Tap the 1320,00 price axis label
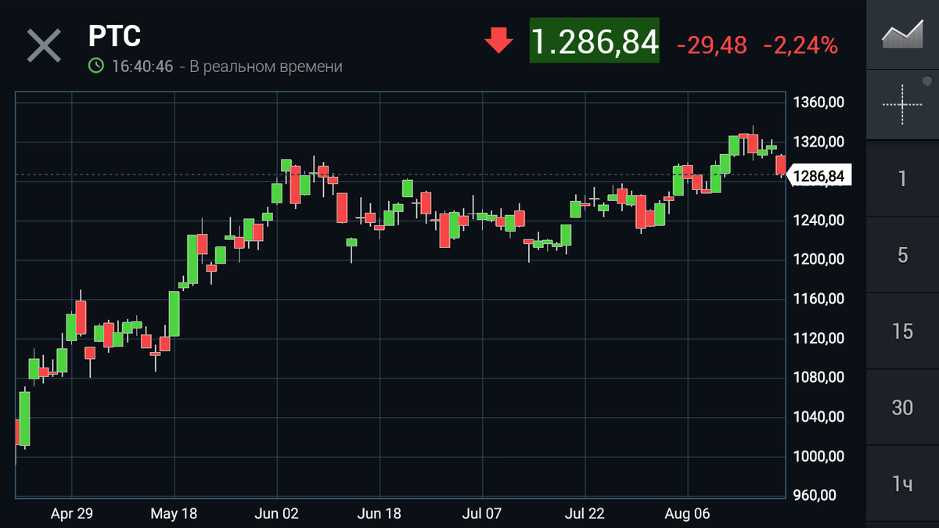 pyautogui.click(x=818, y=142)
